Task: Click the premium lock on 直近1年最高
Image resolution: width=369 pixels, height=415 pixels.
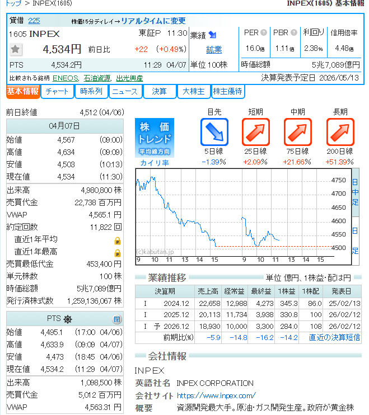Action: point(118,253)
